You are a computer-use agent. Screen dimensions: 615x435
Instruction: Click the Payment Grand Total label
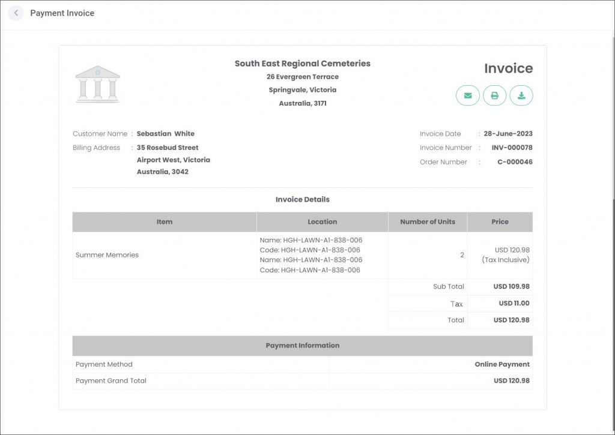click(111, 380)
